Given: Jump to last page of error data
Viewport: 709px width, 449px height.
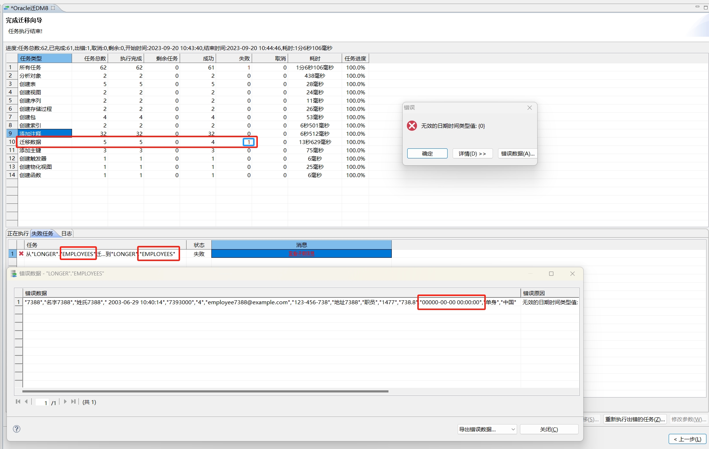Looking at the screenshot, I should coord(73,401).
